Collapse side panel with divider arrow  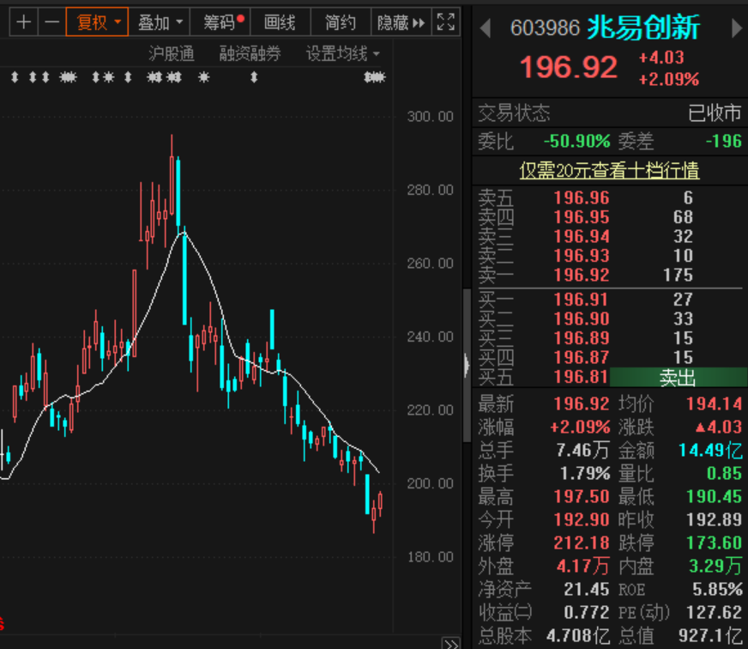(467, 366)
